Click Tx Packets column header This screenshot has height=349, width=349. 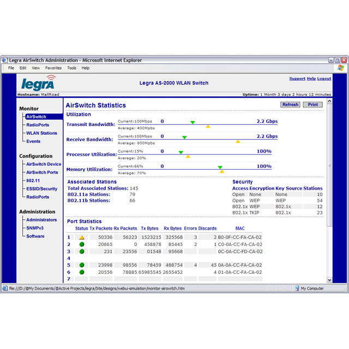coord(101,228)
